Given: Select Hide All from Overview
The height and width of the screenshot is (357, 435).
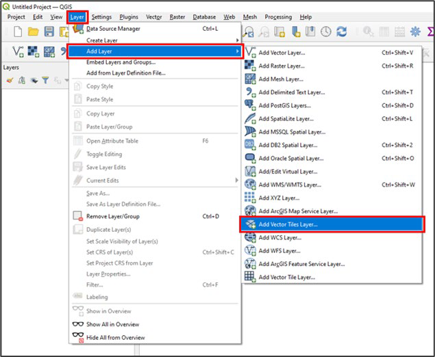Looking at the screenshot, I should tap(155, 337).
